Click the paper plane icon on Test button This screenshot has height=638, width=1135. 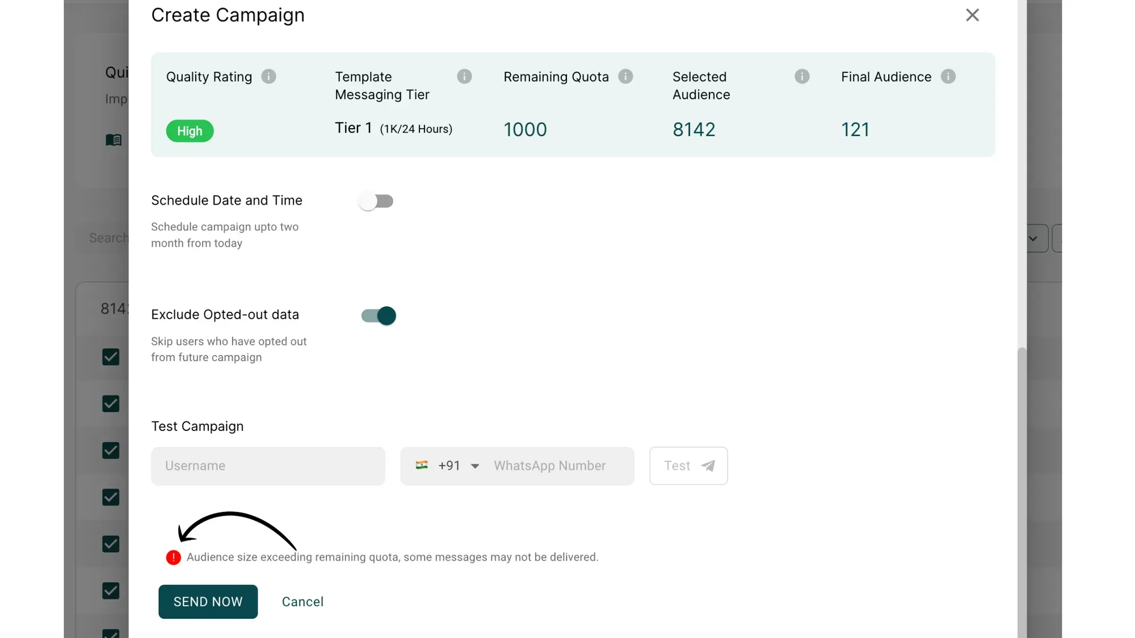pyautogui.click(x=708, y=466)
